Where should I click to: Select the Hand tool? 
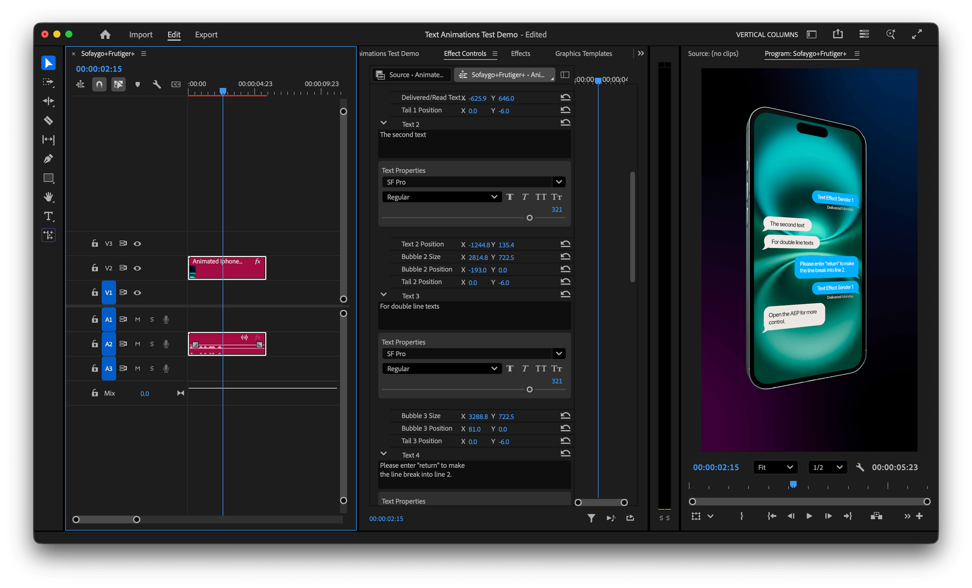coord(48,197)
